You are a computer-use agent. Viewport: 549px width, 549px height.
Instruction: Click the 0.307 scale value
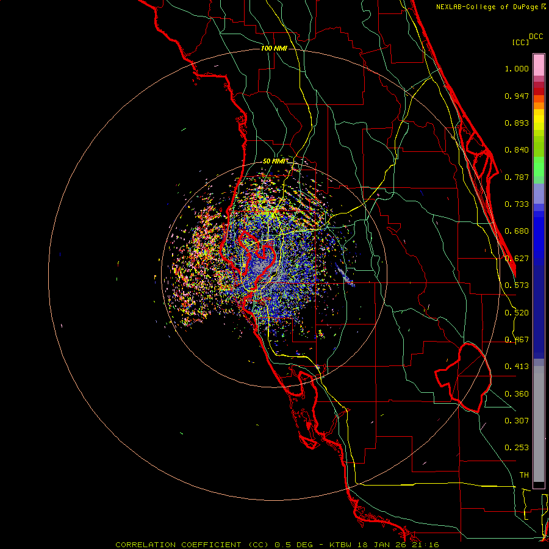tap(517, 421)
